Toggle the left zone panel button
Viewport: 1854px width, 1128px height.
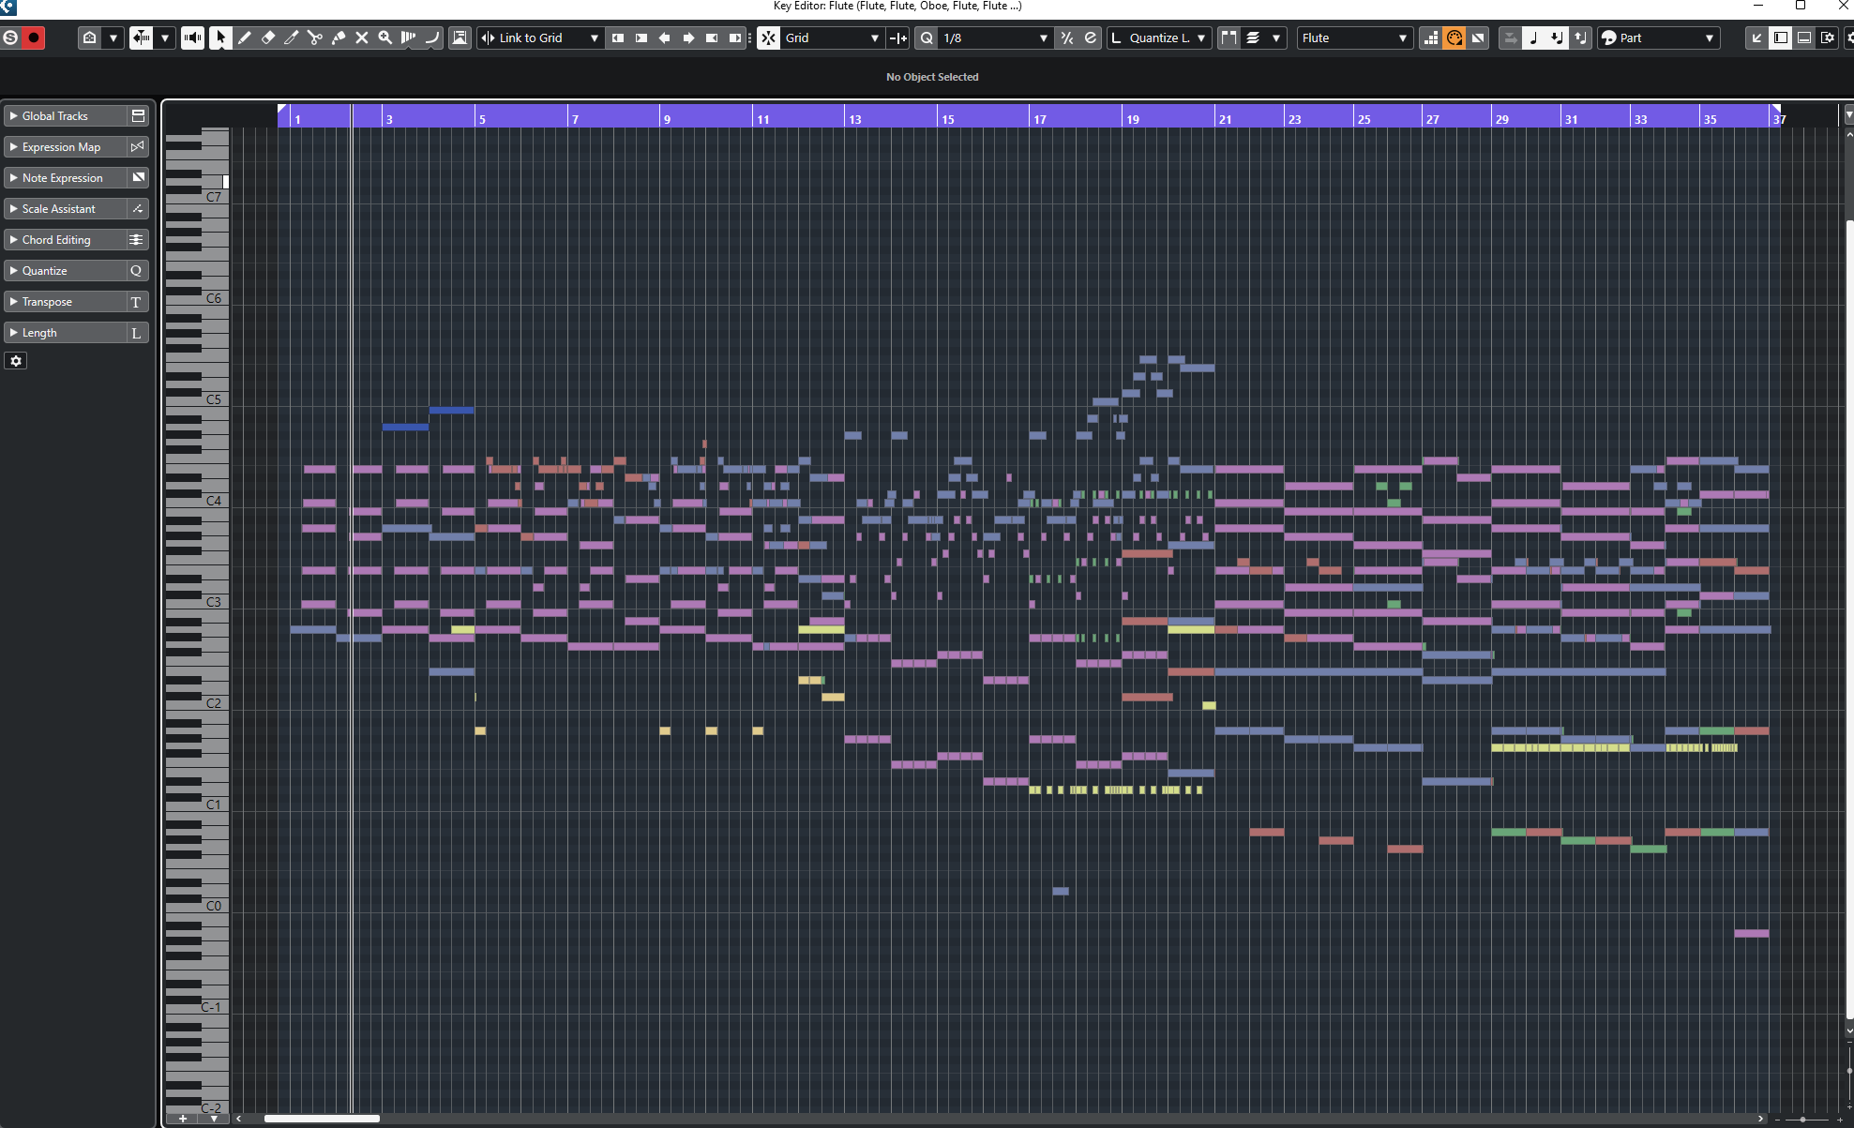1780,38
